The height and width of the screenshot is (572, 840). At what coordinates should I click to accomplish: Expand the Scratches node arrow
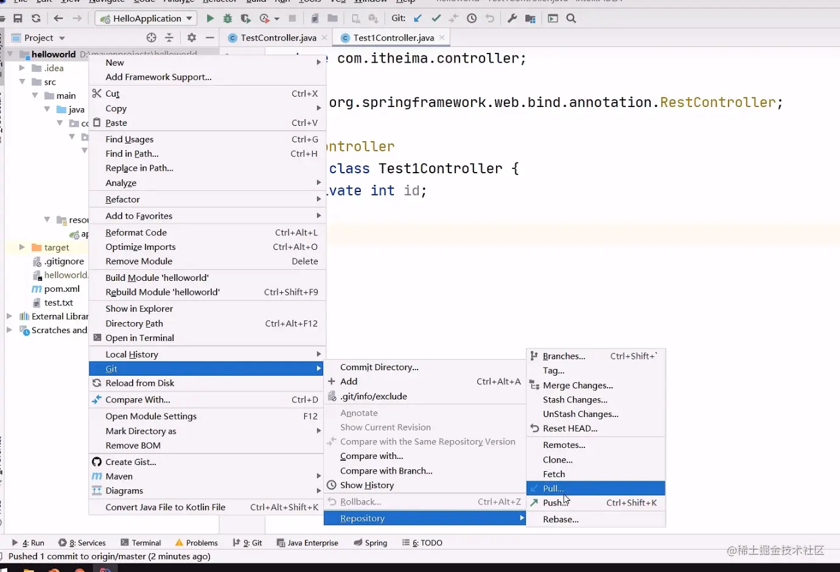tap(9, 330)
